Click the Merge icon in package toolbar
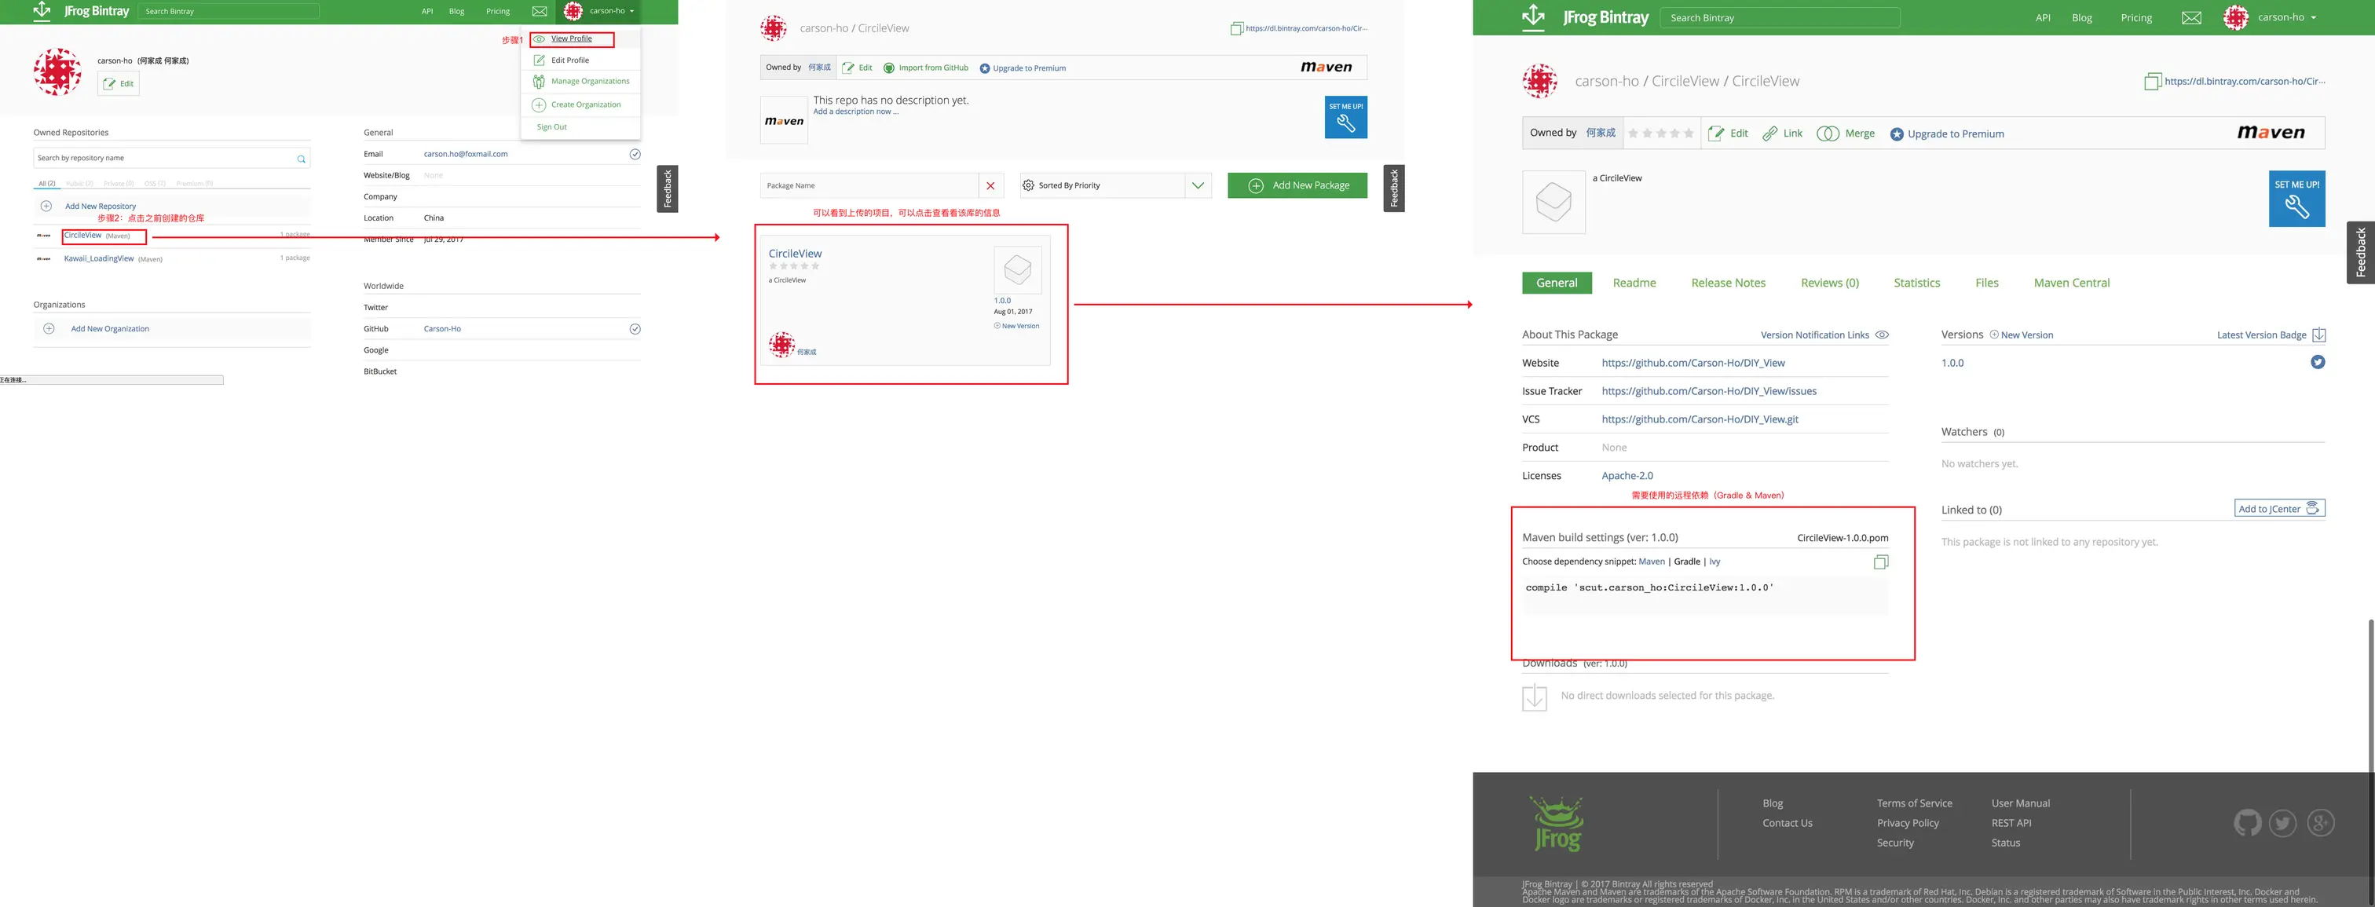The height and width of the screenshot is (907, 2375). pyautogui.click(x=1828, y=133)
